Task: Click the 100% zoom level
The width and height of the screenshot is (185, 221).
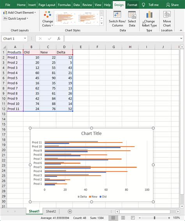Action: (176, 218)
